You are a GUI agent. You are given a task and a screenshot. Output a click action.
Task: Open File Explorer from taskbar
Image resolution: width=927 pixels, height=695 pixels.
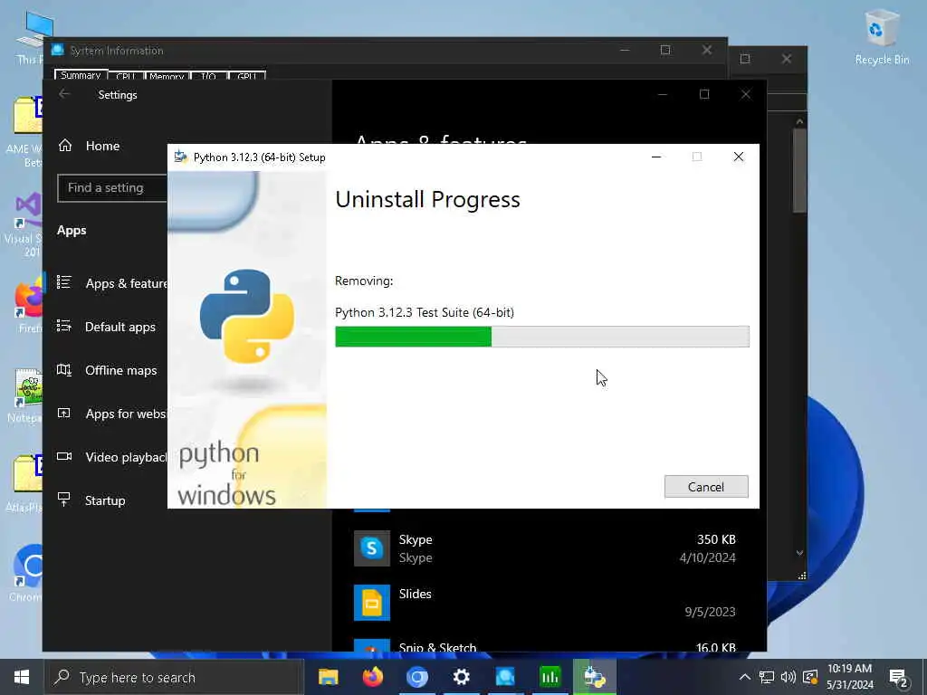(x=328, y=677)
